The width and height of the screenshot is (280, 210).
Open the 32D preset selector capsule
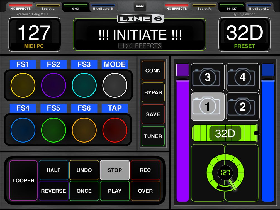225,133
